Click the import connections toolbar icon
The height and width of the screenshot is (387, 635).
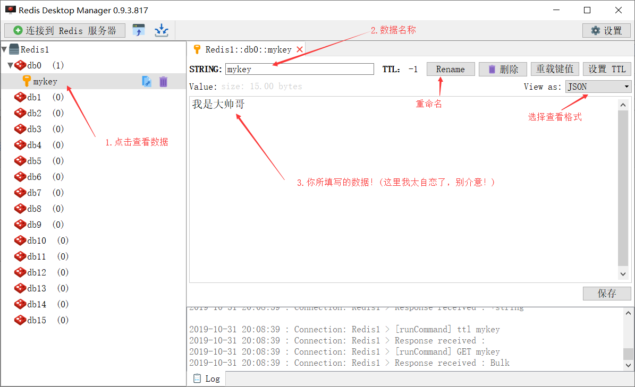click(139, 30)
